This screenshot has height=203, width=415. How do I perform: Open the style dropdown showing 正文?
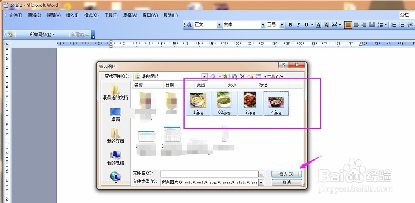[x=219, y=25]
